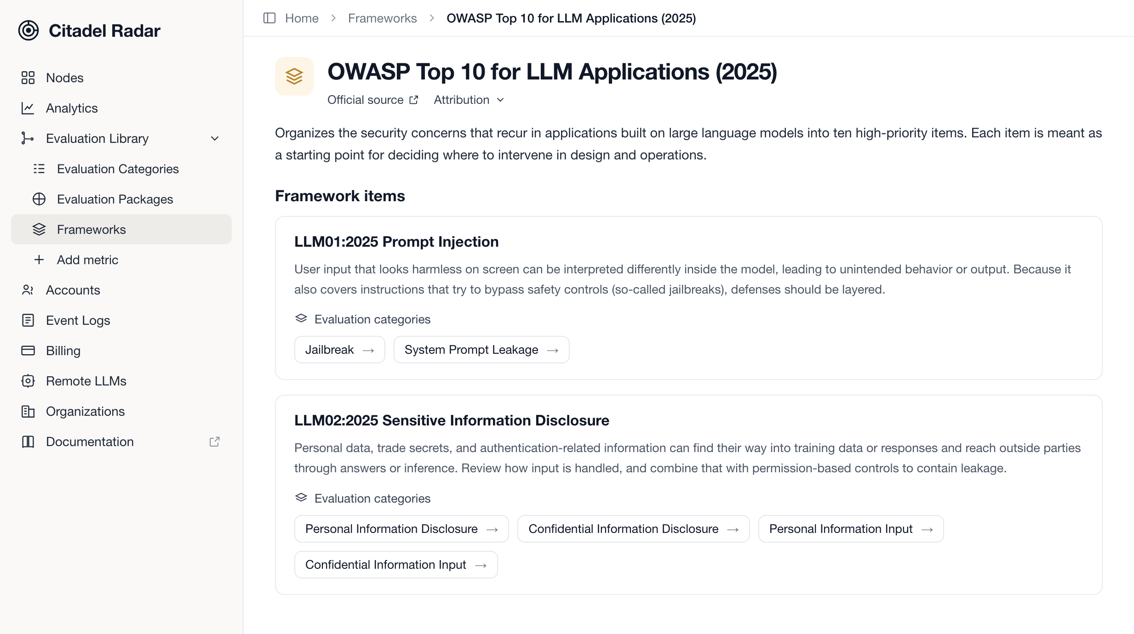Click the breadcrumb's current OWASP page title
Screen dimensions: 1134x634
pyautogui.click(x=571, y=18)
